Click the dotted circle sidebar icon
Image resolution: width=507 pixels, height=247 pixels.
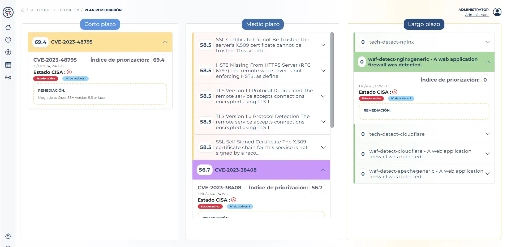tap(8, 40)
